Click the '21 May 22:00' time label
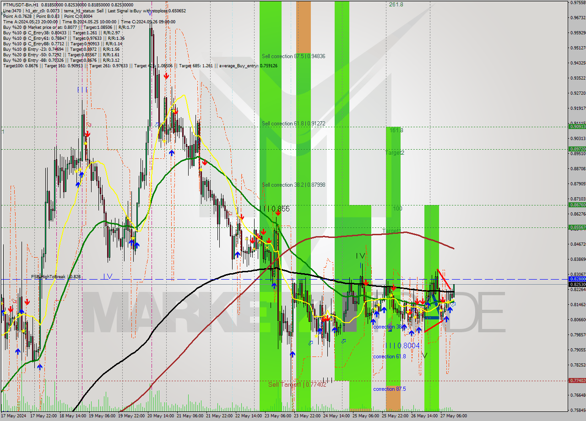586x421 pixels. click(219, 416)
